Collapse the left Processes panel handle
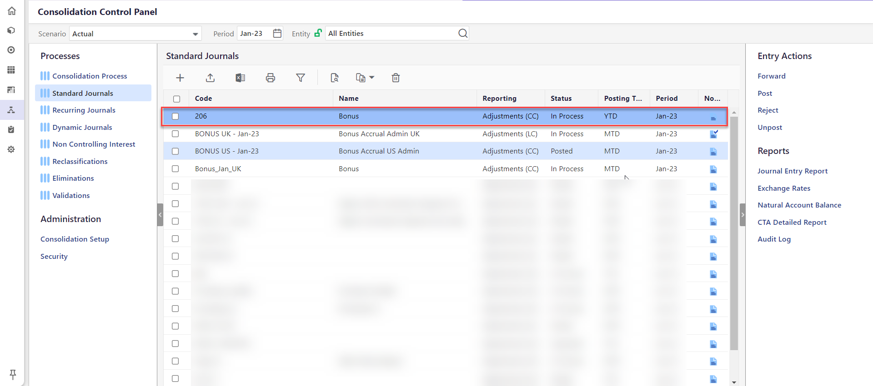This screenshot has width=873, height=386. [x=160, y=215]
